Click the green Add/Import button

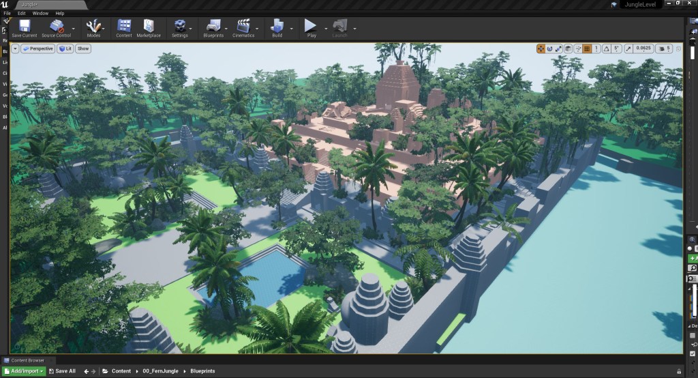[24, 371]
